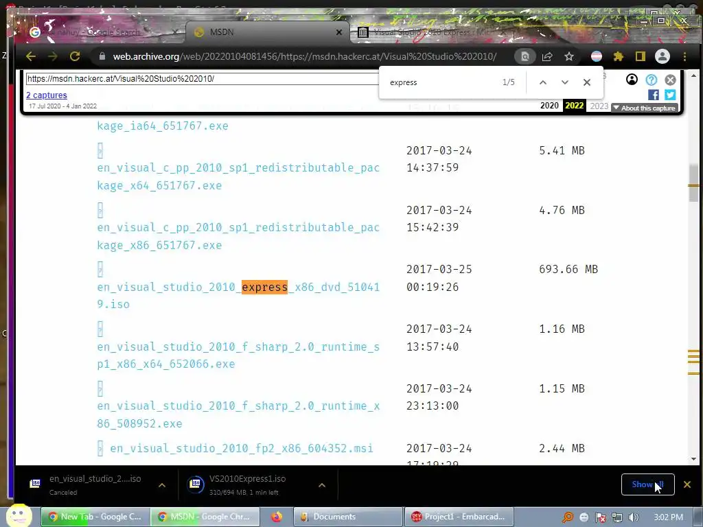Click the web.archive.org address bar URL
The image size is (703, 527).
[304, 56]
